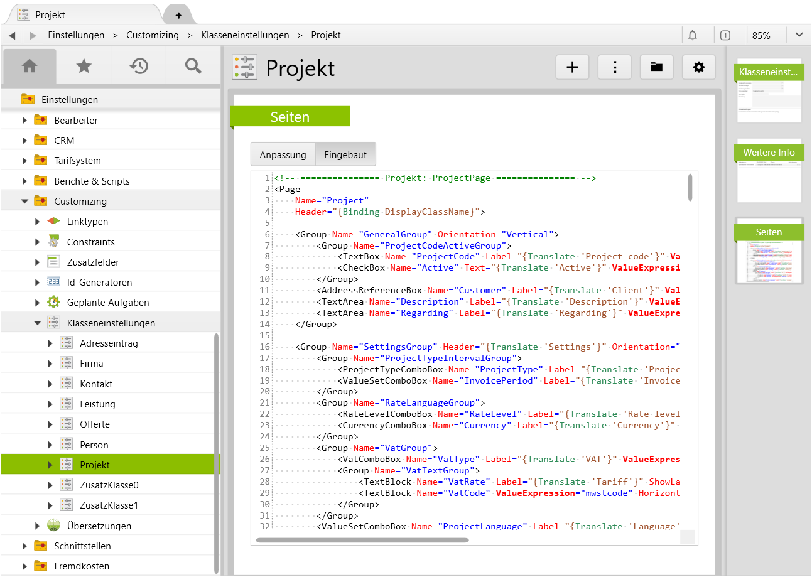This screenshot has height=577, width=812.
Task: Click horizontal scrollbar of code editor
Action: [x=362, y=540]
